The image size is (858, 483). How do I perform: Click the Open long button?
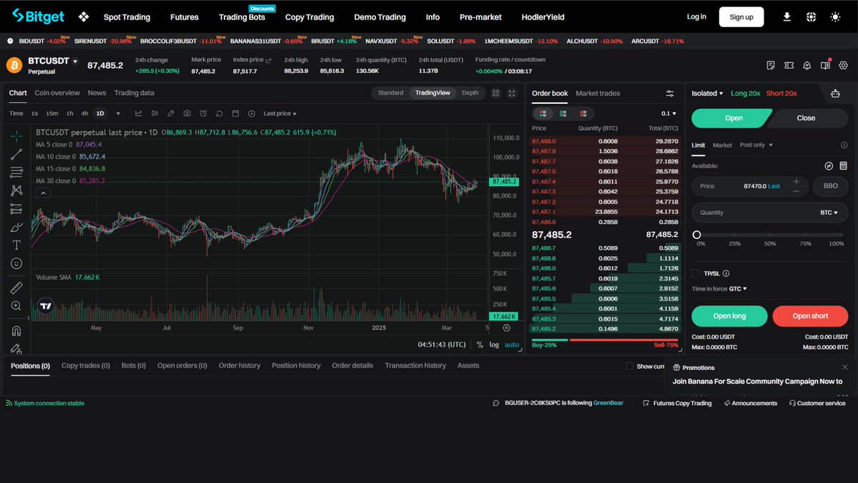point(729,316)
